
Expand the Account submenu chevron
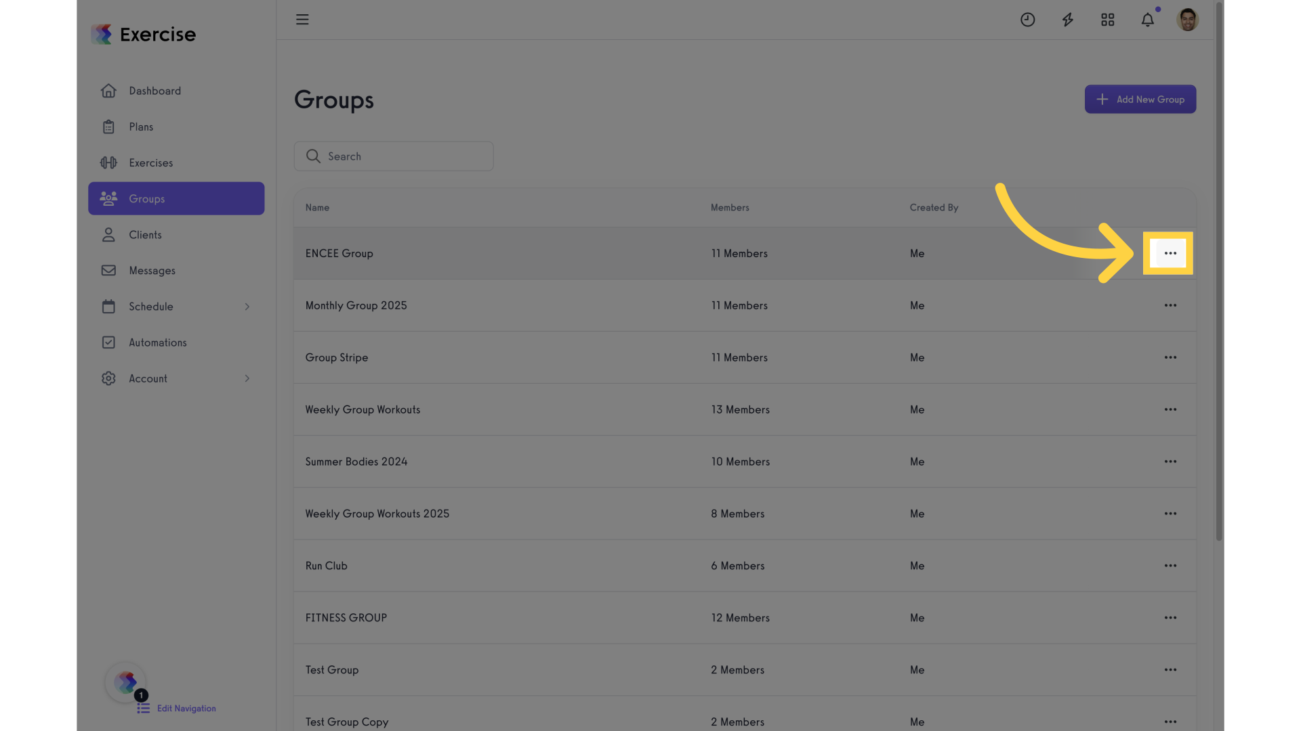(247, 378)
